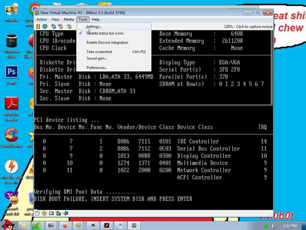
Task: Open Settings from the Tools menu
Action: [x=114, y=27]
